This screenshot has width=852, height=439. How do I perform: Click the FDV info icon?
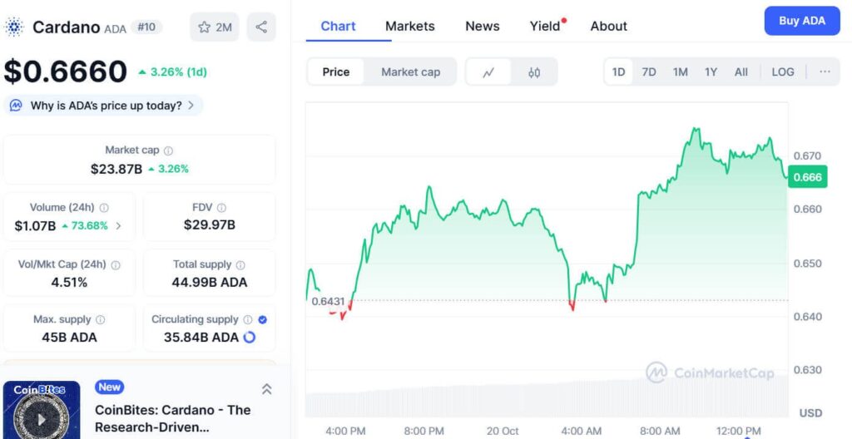coord(221,208)
